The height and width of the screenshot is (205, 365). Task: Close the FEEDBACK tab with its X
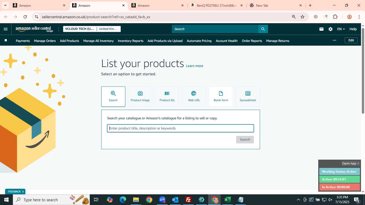pos(23,192)
